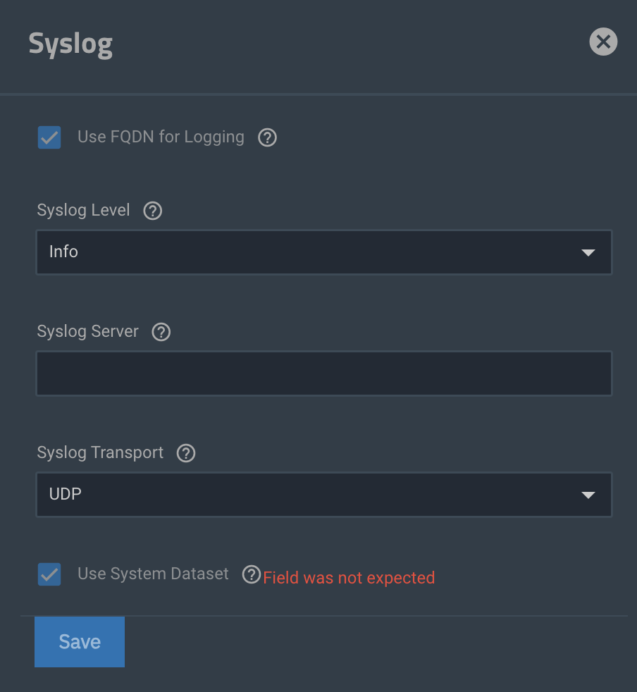Select the Field was not expected error message
Image resolution: width=637 pixels, height=692 pixels.
349,578
